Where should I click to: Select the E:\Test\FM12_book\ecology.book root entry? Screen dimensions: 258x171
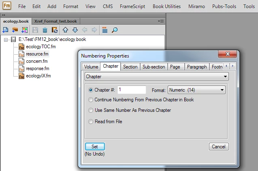coord(52,39)
